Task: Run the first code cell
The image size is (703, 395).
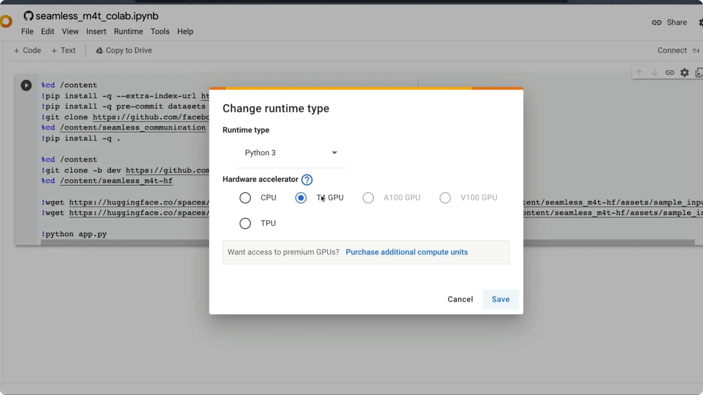Action: [x=26, y=85]
